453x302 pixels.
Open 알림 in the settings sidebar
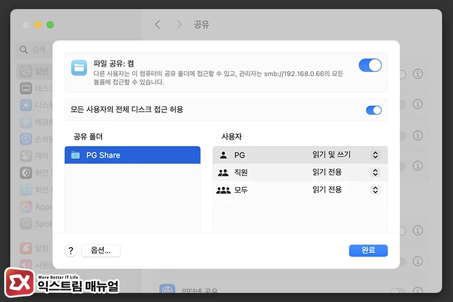point(34,248)
